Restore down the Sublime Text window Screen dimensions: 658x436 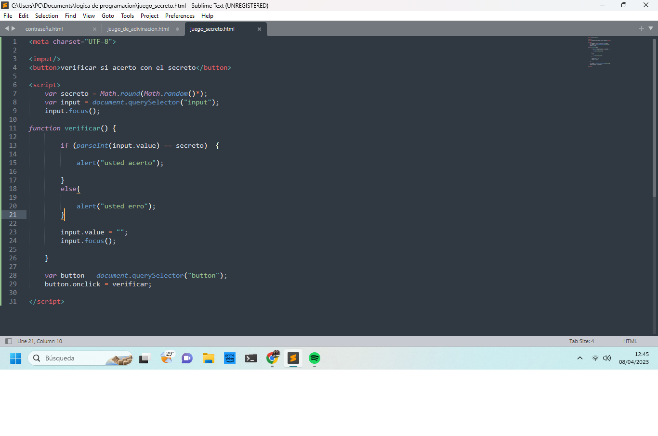pyautogui.click(x=624, y=5)
